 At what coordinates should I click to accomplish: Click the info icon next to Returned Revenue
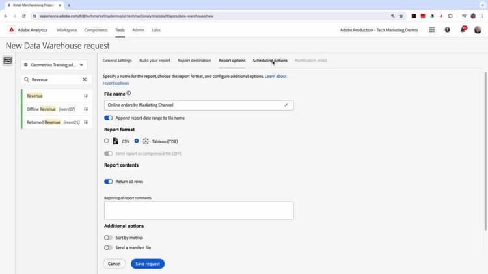click(x=86, y=122)
